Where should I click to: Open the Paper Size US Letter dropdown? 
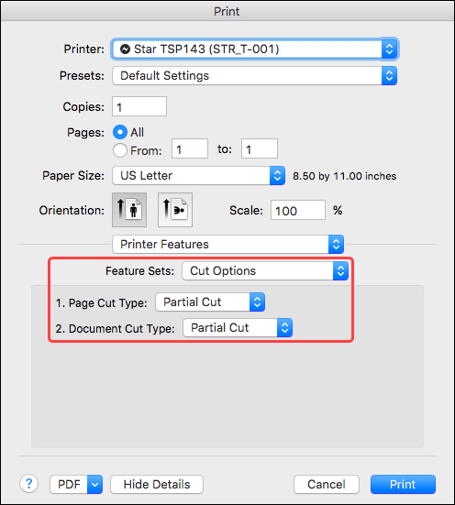pos(199,176)
